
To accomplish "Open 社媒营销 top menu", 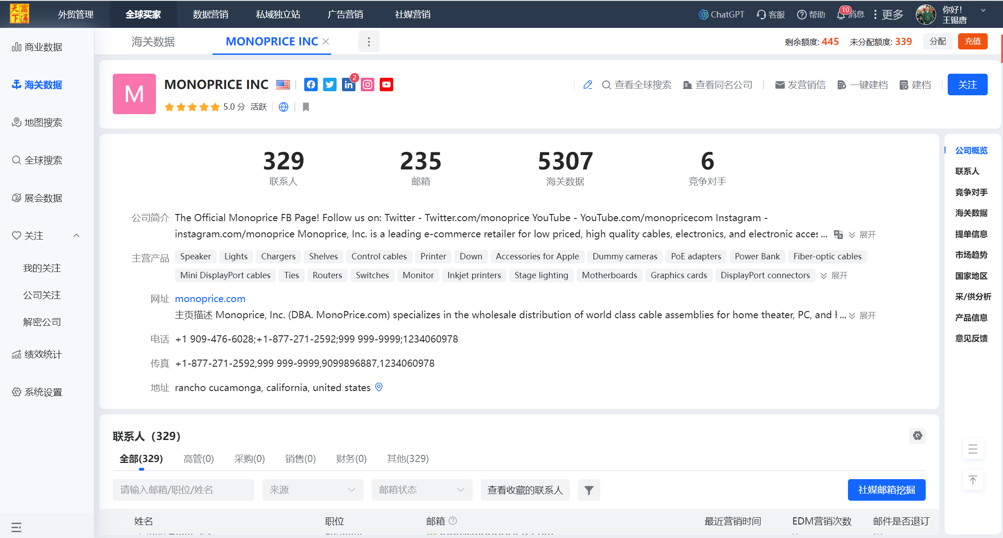I will click(413, 14).
